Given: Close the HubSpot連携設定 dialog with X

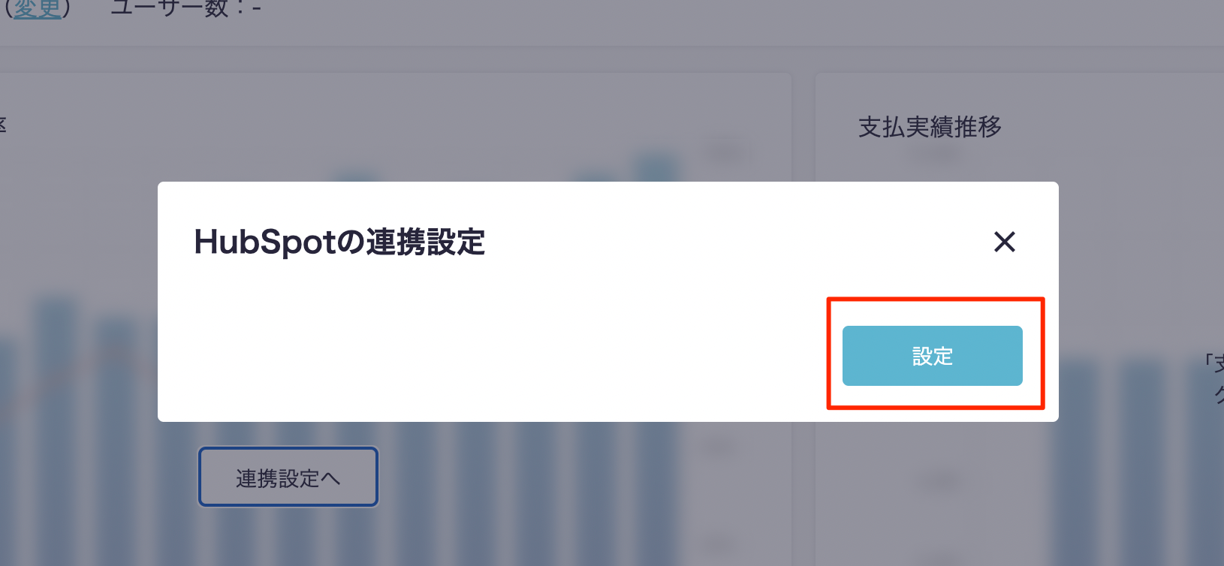Looking at the screenshot, I should click(1004, 242).
